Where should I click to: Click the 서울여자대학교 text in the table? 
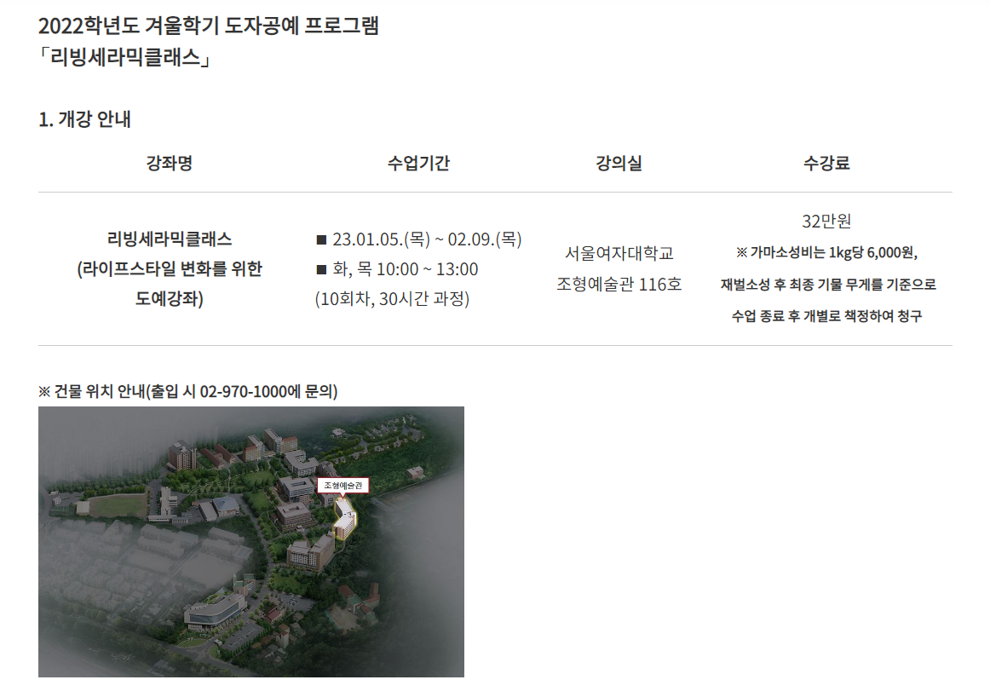(619, 254)
